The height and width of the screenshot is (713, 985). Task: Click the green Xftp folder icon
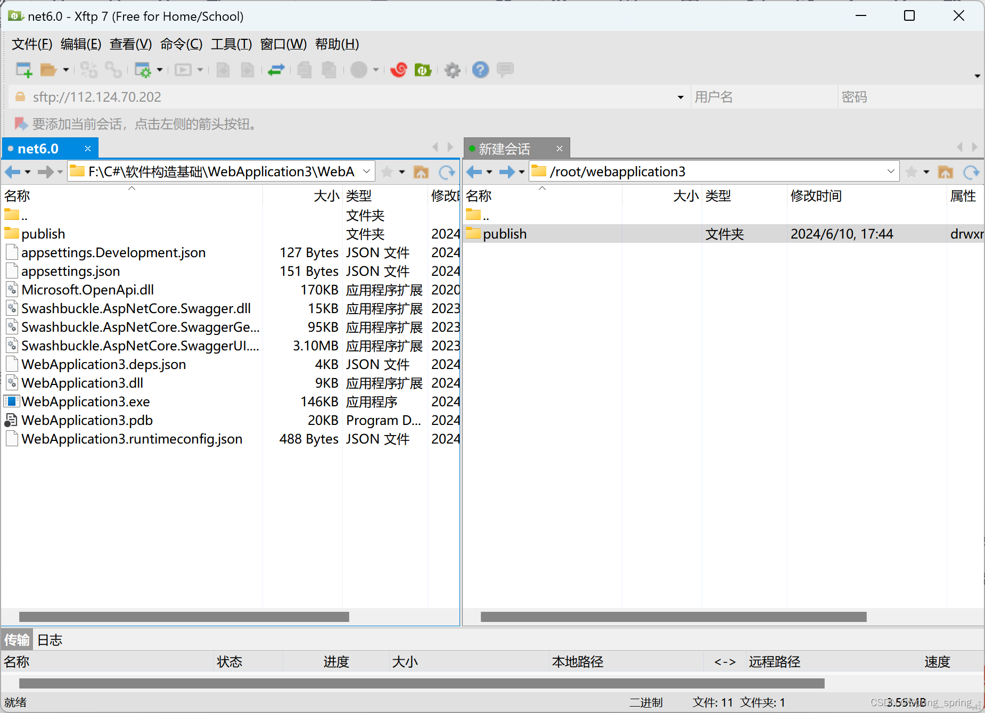423,70
